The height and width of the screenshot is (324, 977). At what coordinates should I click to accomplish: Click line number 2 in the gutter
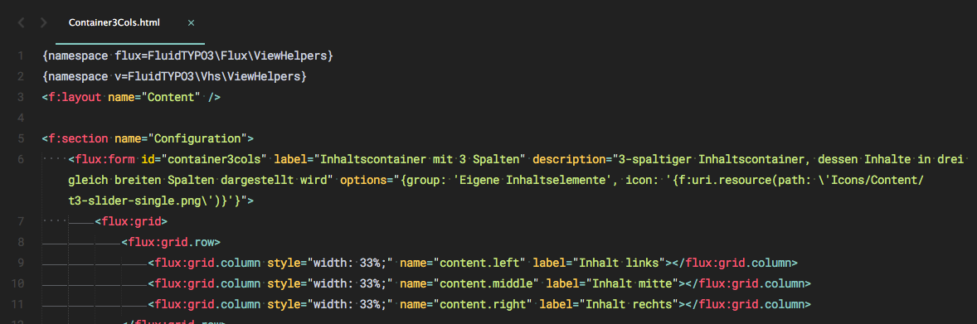point(22,76)
